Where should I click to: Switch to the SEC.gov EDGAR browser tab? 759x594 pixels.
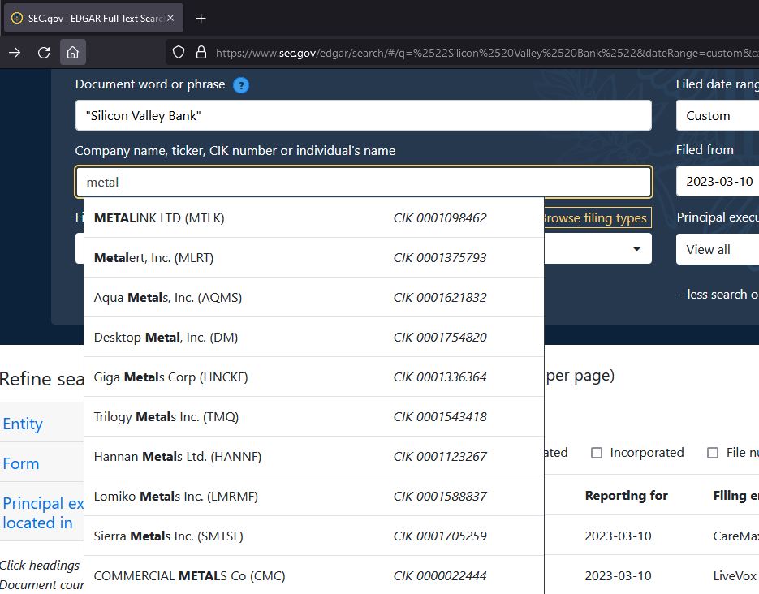pyautogui.click(x=88, y=19)
